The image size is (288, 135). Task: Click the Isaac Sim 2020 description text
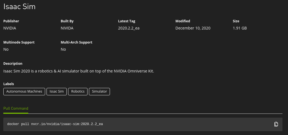(x=78, y=71)
